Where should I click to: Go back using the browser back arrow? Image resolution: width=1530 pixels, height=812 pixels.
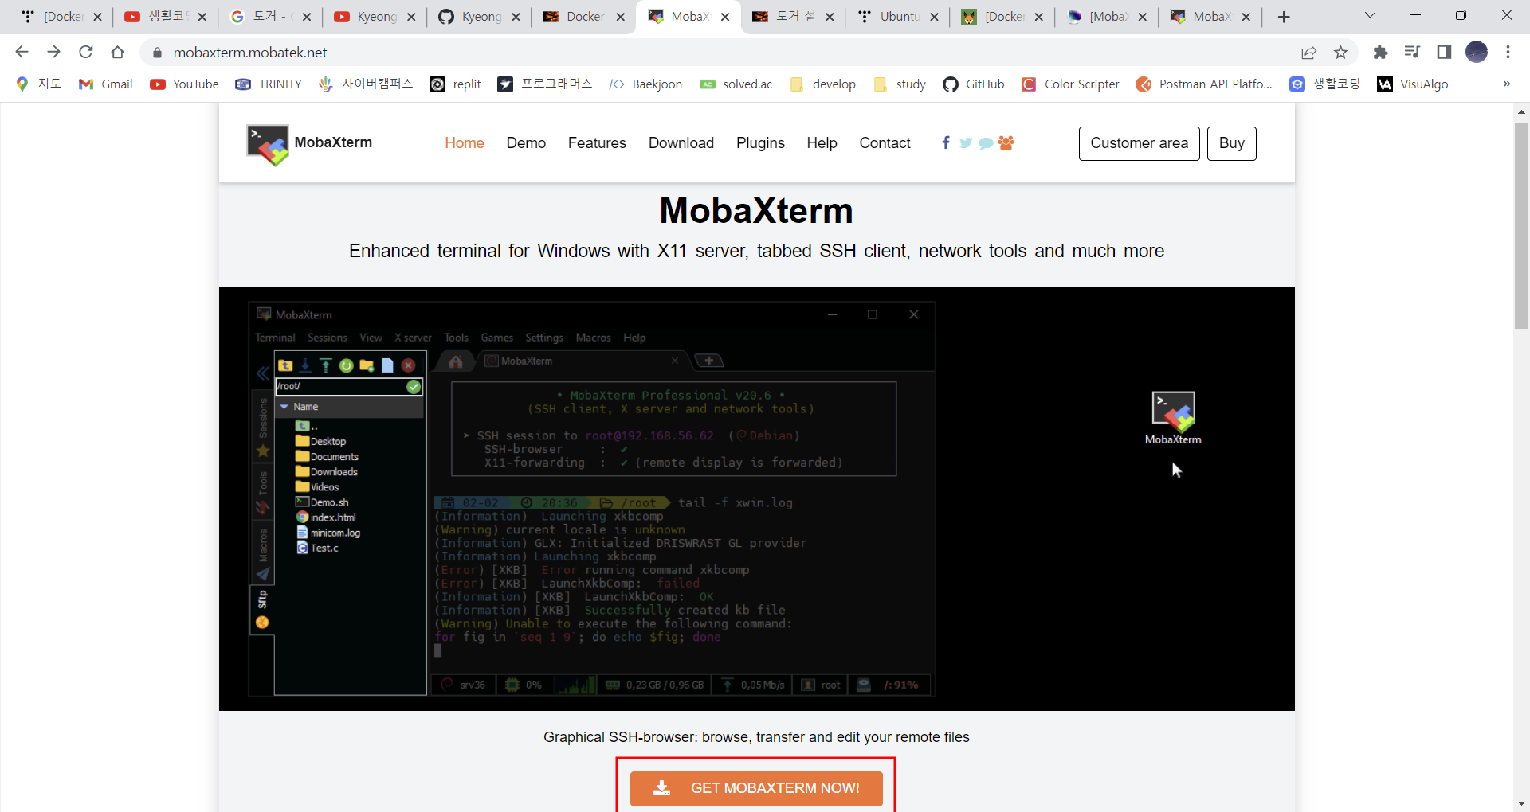click(x=22, y=52)
